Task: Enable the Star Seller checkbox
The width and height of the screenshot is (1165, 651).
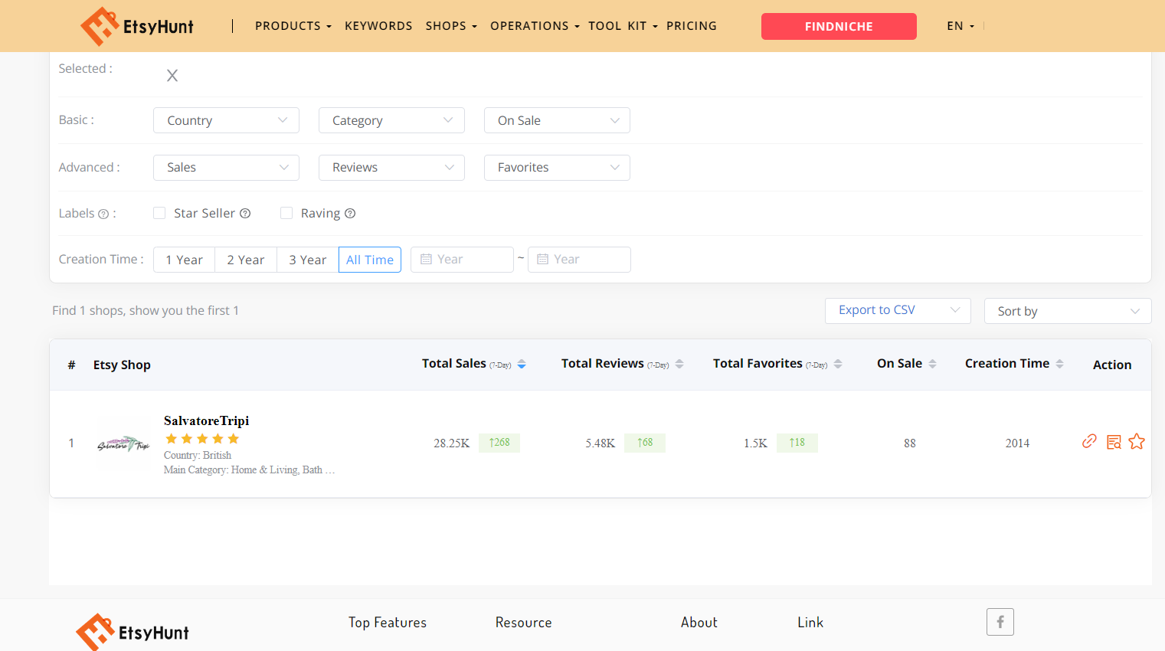Action: [159, 213]
